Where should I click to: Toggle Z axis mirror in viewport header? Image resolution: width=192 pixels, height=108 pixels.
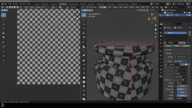click(x=144, y=10)
